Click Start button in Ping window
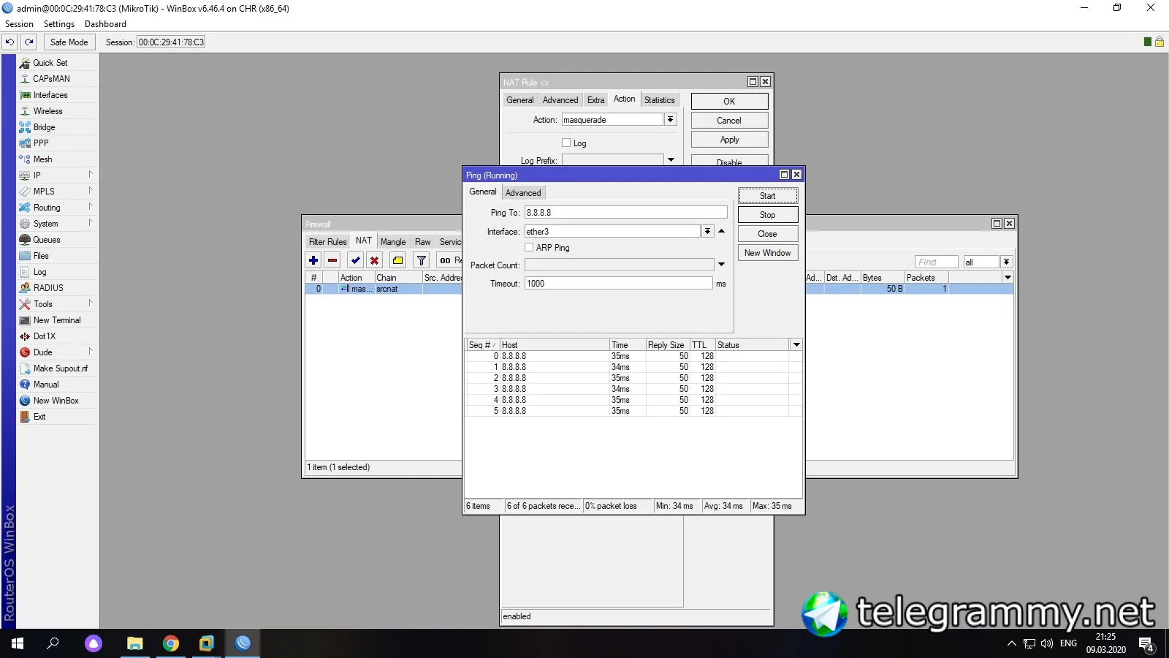 point(767,196)
